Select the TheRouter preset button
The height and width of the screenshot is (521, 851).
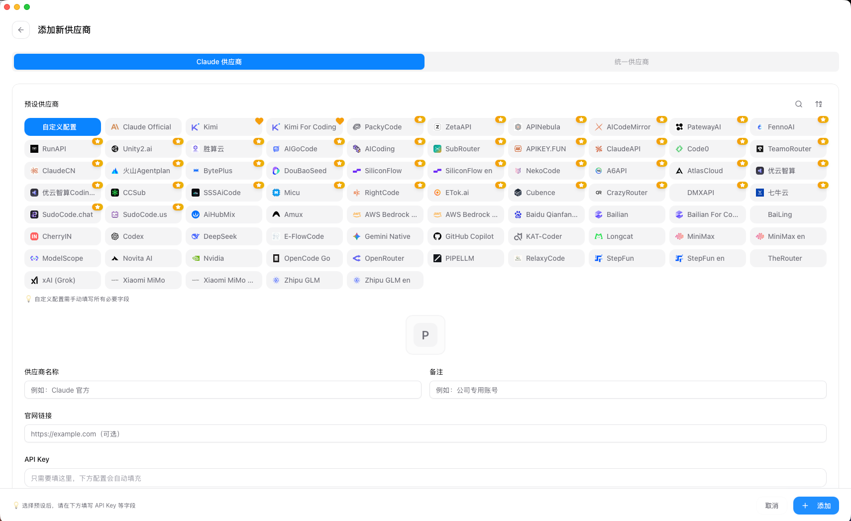tap(788, 258)
